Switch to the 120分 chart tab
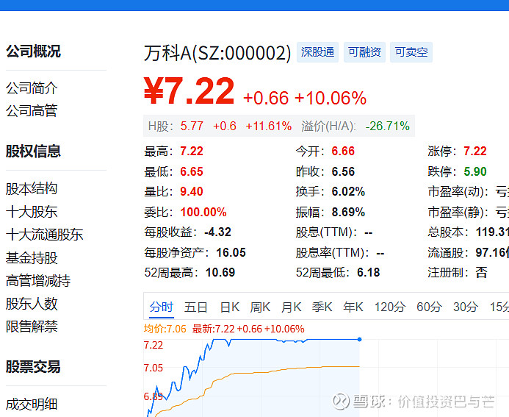 (390, 307)
